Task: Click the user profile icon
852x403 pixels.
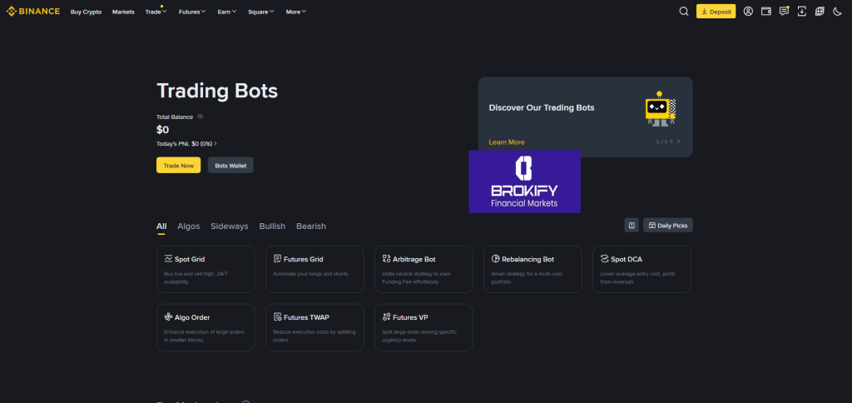Action: (749, 12)
